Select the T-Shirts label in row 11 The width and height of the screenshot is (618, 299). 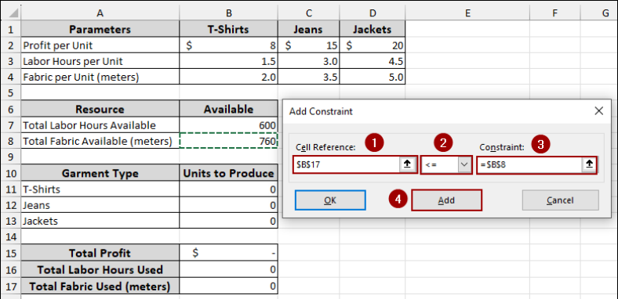click(100, 189)
